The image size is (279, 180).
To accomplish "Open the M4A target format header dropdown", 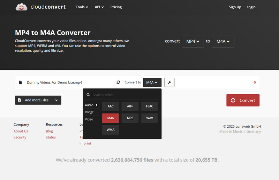I will click(x=223, y=41).
